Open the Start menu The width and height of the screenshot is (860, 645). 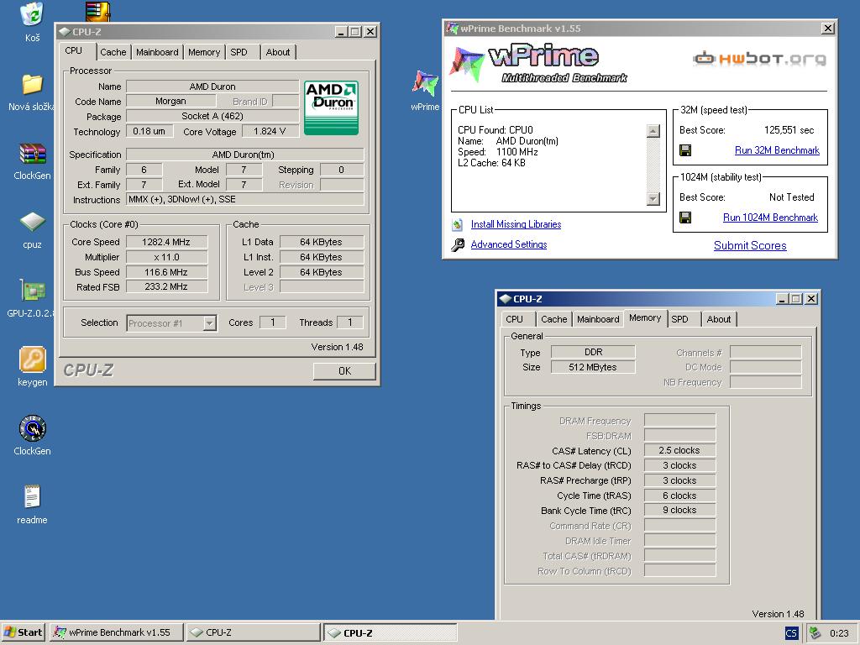23,632
